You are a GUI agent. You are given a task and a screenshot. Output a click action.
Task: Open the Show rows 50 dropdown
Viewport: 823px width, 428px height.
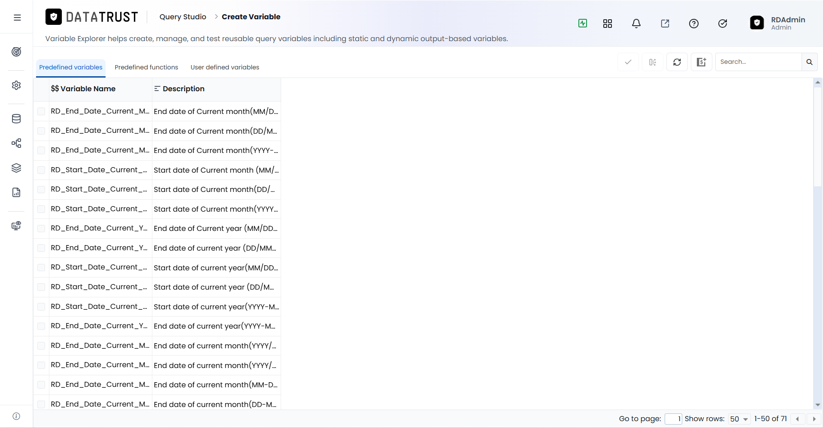(739, 419)
